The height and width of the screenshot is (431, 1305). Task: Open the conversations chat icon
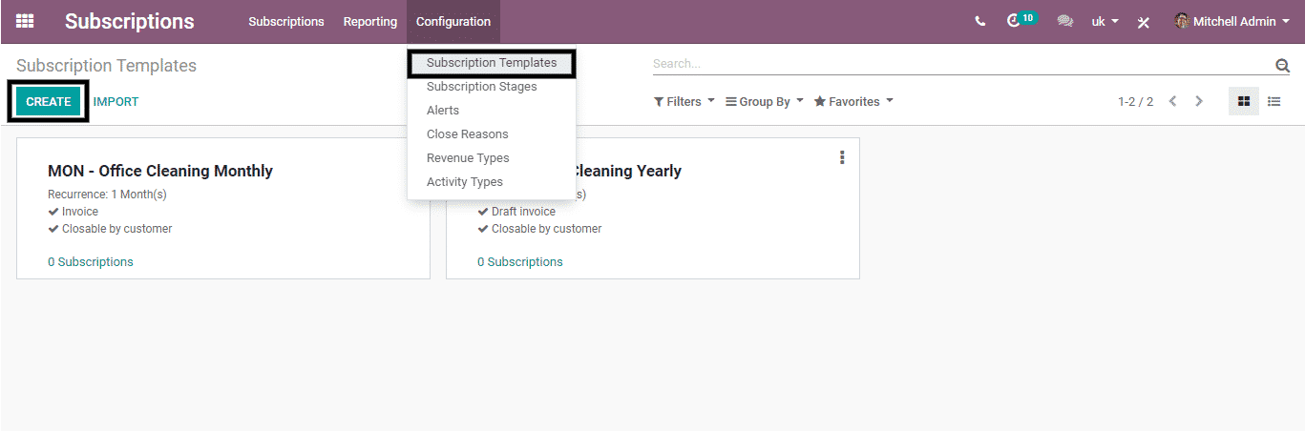point(1064,21)
